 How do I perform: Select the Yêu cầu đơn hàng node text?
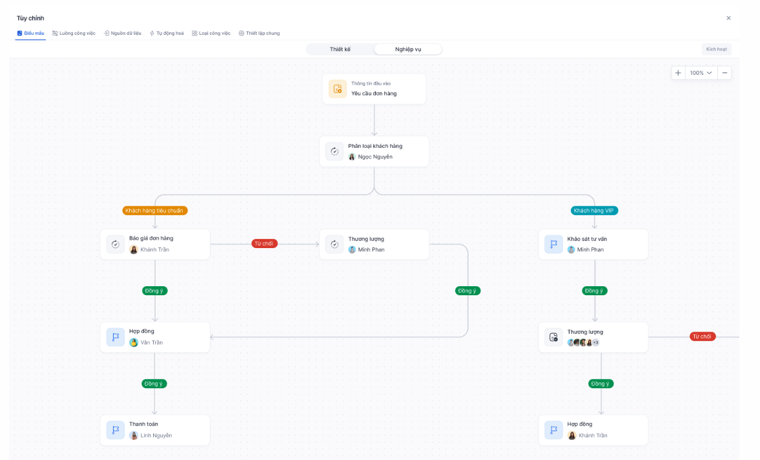(x=374, y=94)
